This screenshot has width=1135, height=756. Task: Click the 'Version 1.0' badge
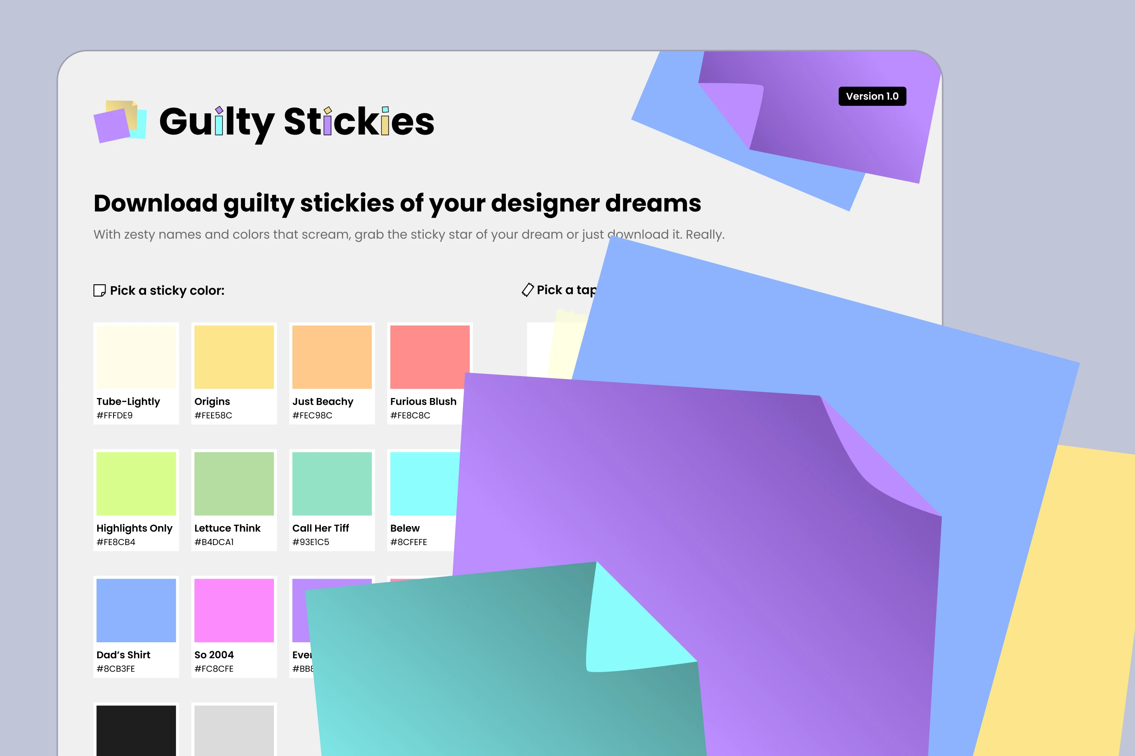click(872, 96)
